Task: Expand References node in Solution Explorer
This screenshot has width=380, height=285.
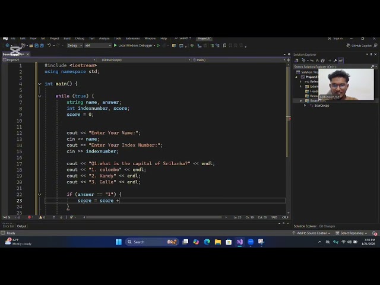Action: 300,82
